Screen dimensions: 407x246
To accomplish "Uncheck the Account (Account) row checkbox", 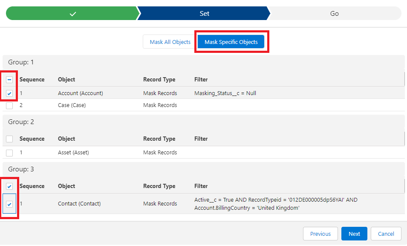I will [x=9, y=93].
